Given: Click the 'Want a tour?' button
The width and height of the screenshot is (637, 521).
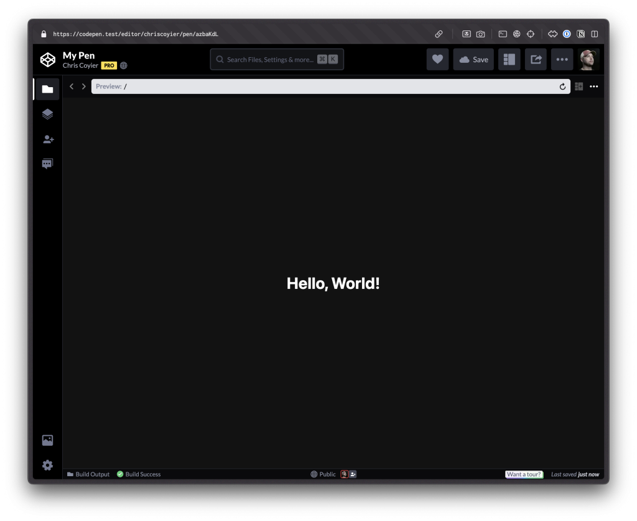Looking at the screenshot, I should 524,474.
